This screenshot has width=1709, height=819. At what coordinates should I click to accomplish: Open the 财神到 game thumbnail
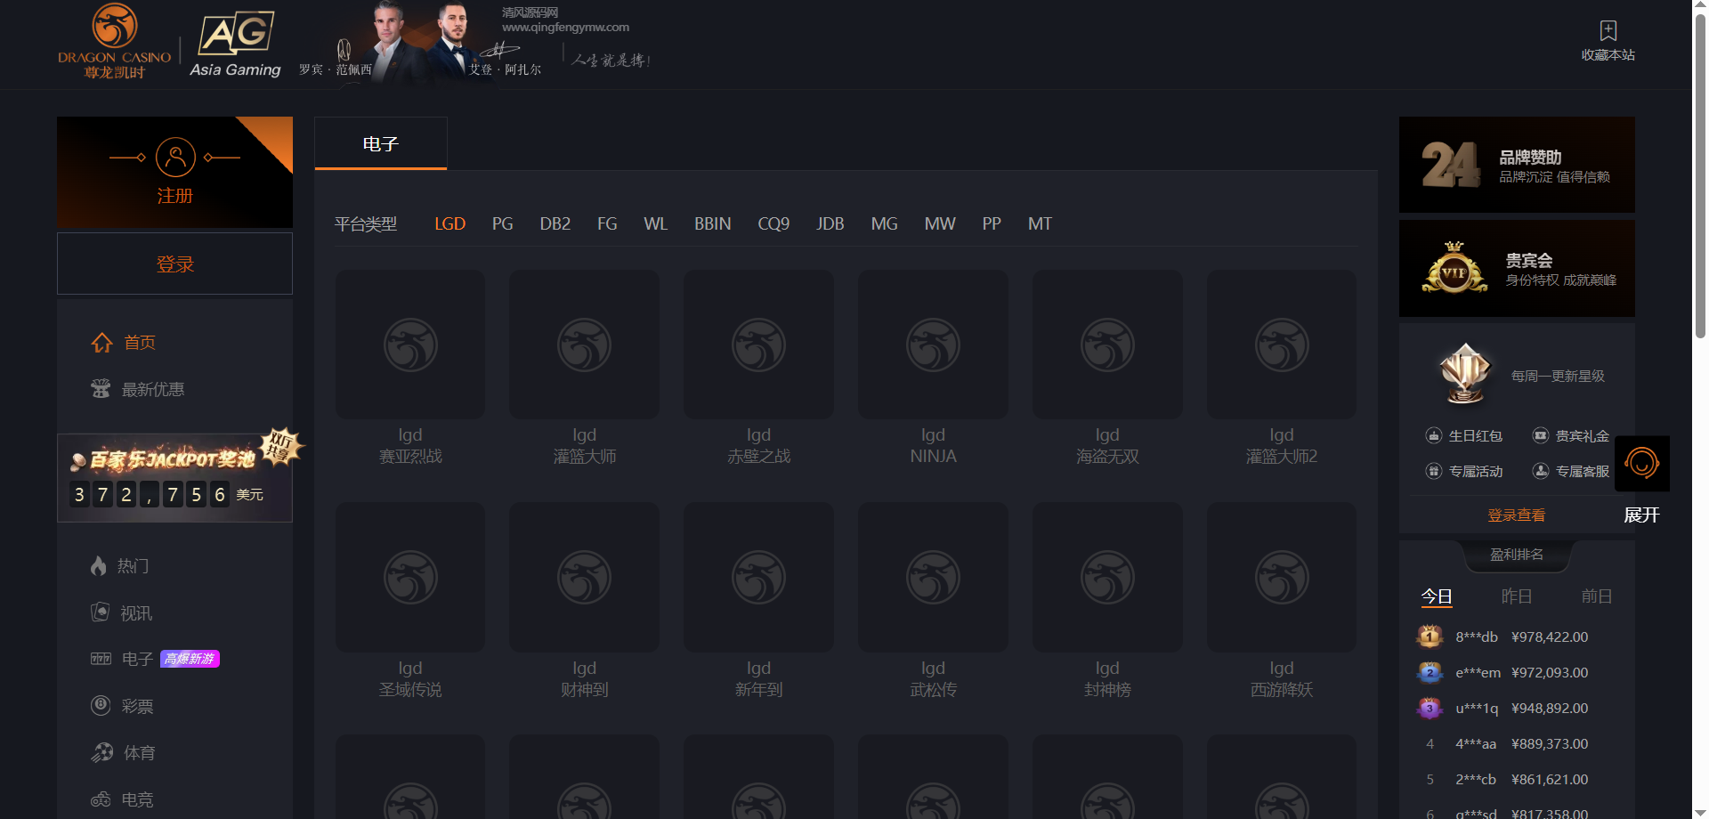[x=584, y=578]
